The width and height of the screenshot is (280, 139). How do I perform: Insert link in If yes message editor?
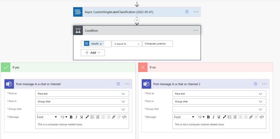coord(113,117)
